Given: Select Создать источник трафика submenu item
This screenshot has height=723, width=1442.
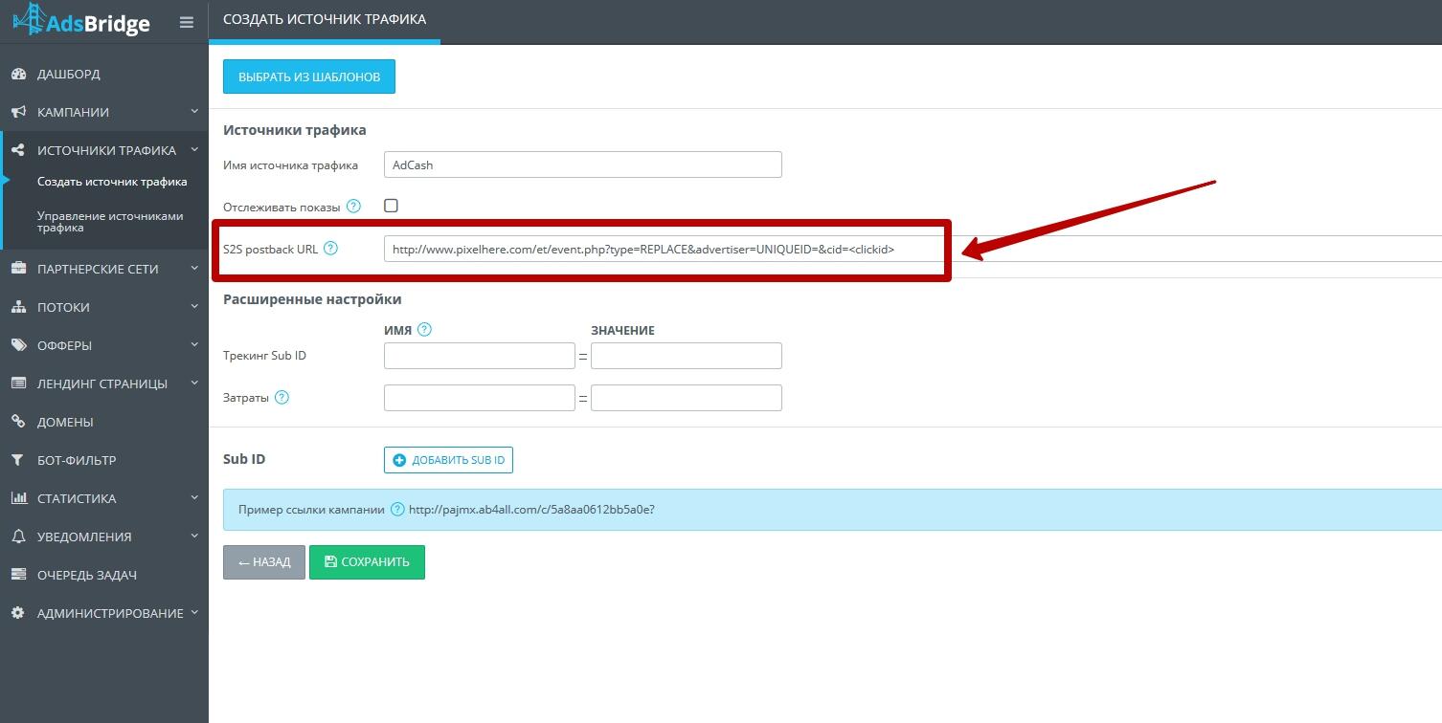Looking at the screenshot, I should point(112,182).
